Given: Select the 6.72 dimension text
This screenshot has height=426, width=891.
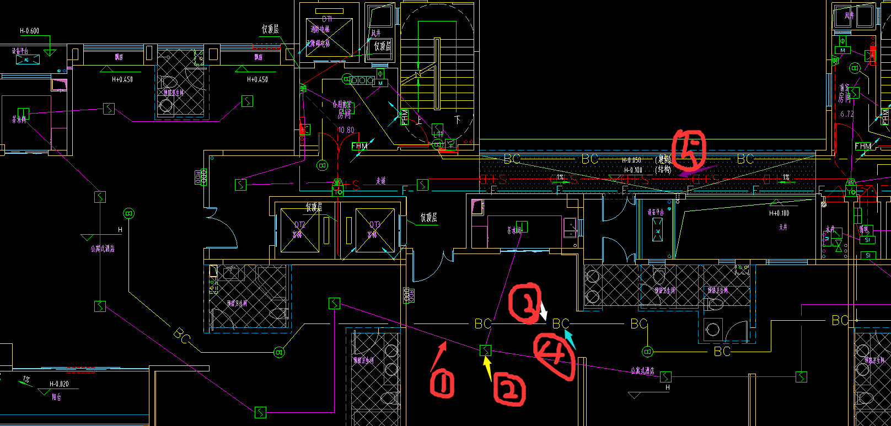Looking at the screenshot, I should [x=847, y=114].
